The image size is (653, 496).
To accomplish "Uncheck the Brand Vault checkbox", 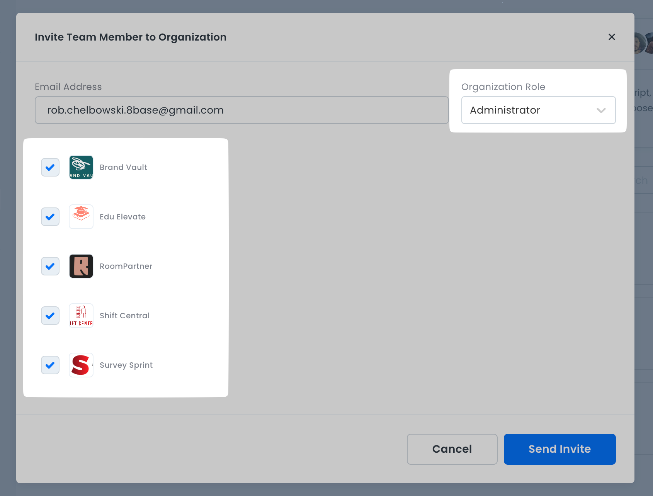I will point(50,167).
